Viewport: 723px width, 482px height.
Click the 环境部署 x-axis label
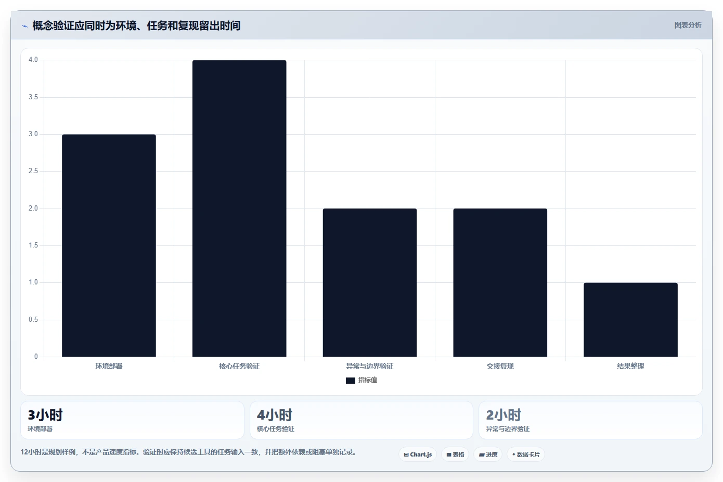click(109, 366)
